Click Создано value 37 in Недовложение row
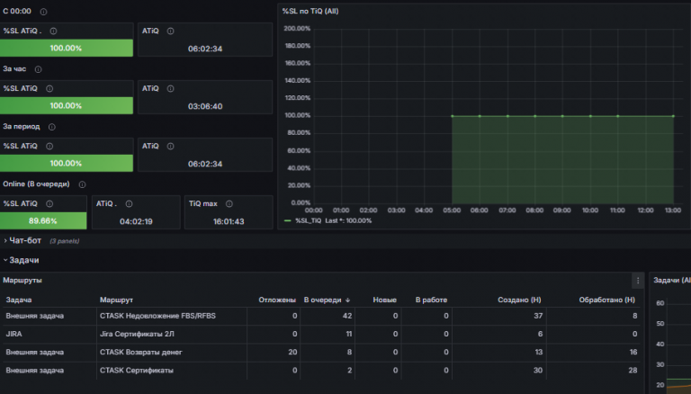The height and width of the screenshot is (394, 691). [538, 316]
